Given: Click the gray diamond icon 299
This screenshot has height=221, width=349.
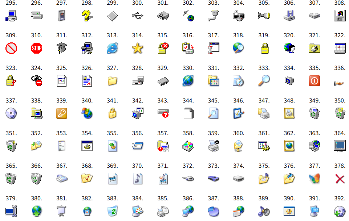Looking at the screenshot, I should 112,16.
